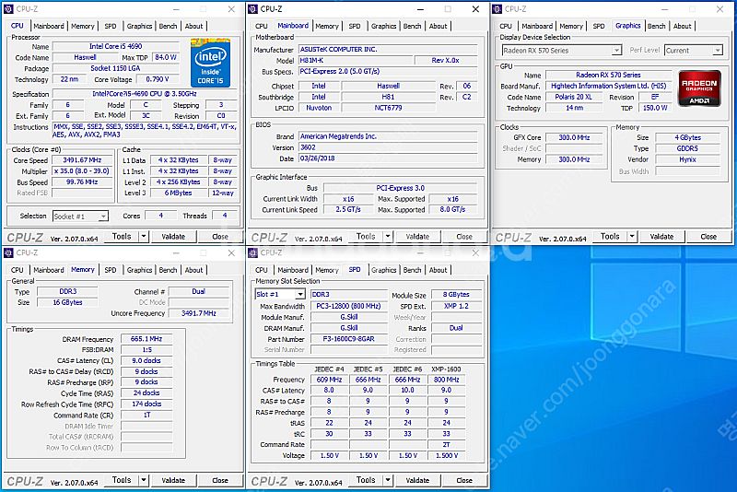
Task: Click memory size '16 GBytes' value
Action: (67, 302)
